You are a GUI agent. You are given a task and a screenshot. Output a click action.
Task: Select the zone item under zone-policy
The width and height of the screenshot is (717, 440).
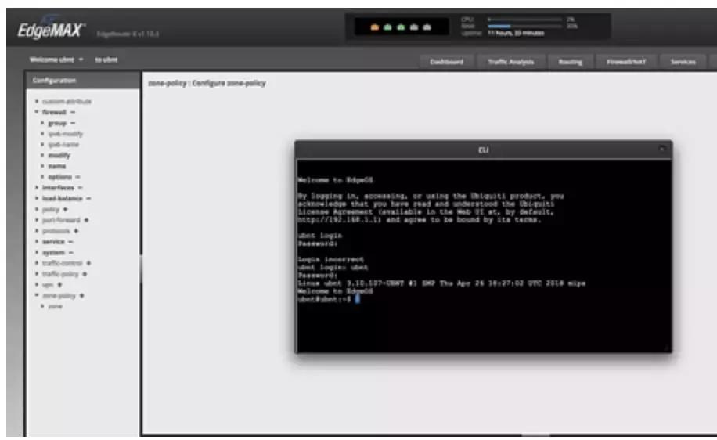(56, 306)
